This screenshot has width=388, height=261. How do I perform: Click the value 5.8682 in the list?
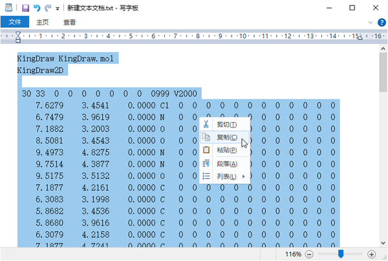click(x=50, y=211)
